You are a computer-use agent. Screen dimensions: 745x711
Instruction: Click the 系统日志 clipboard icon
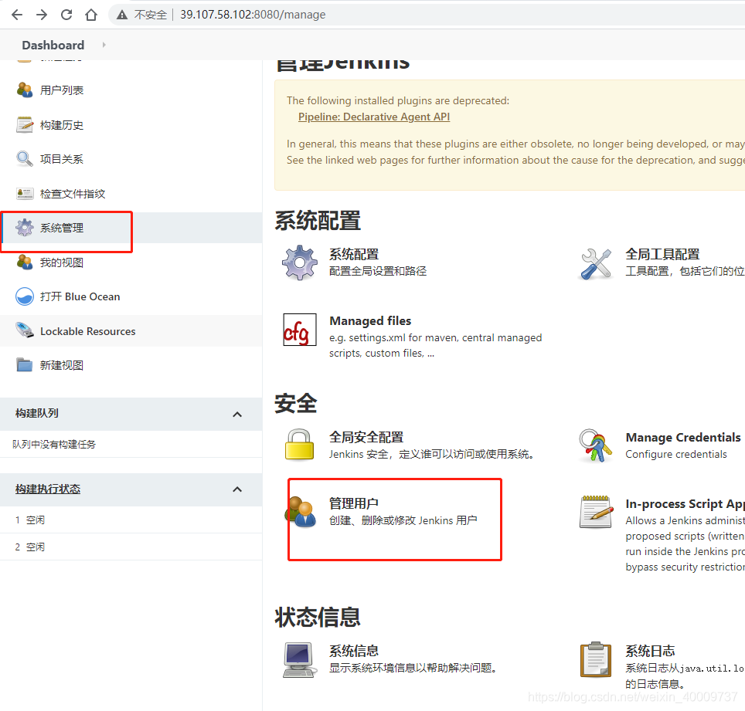[595, 659]
